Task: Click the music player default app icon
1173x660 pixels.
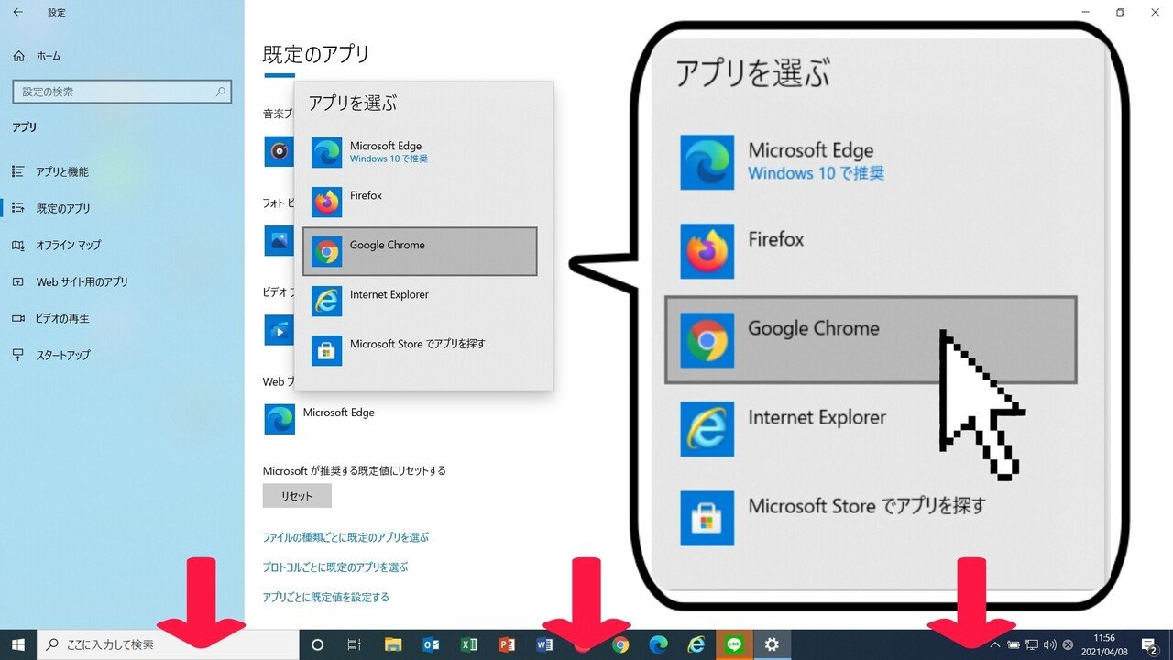Action: 279,151
